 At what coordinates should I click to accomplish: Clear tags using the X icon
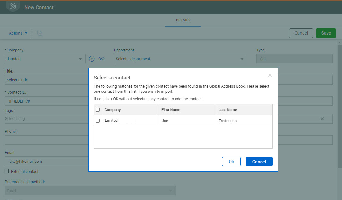[322, 119]
